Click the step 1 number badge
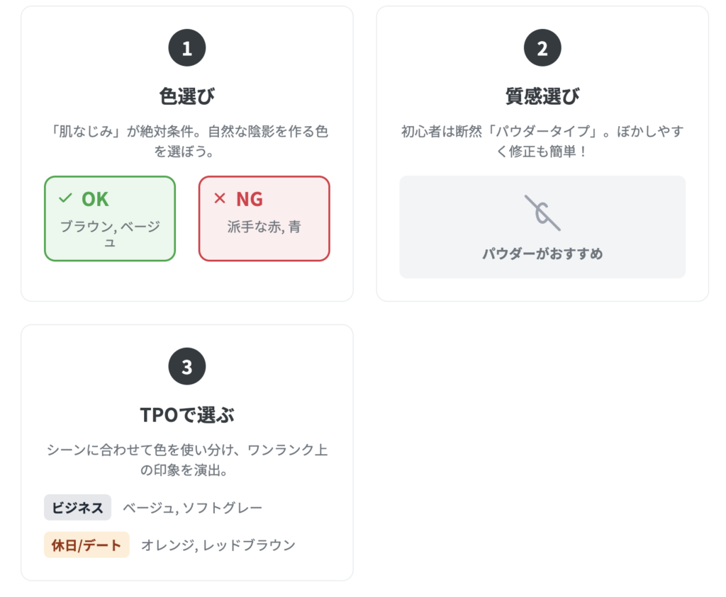 click(x=186, y=48)
